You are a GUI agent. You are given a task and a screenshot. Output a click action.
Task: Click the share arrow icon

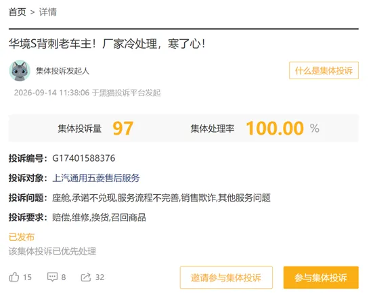(x=85, y=277)
